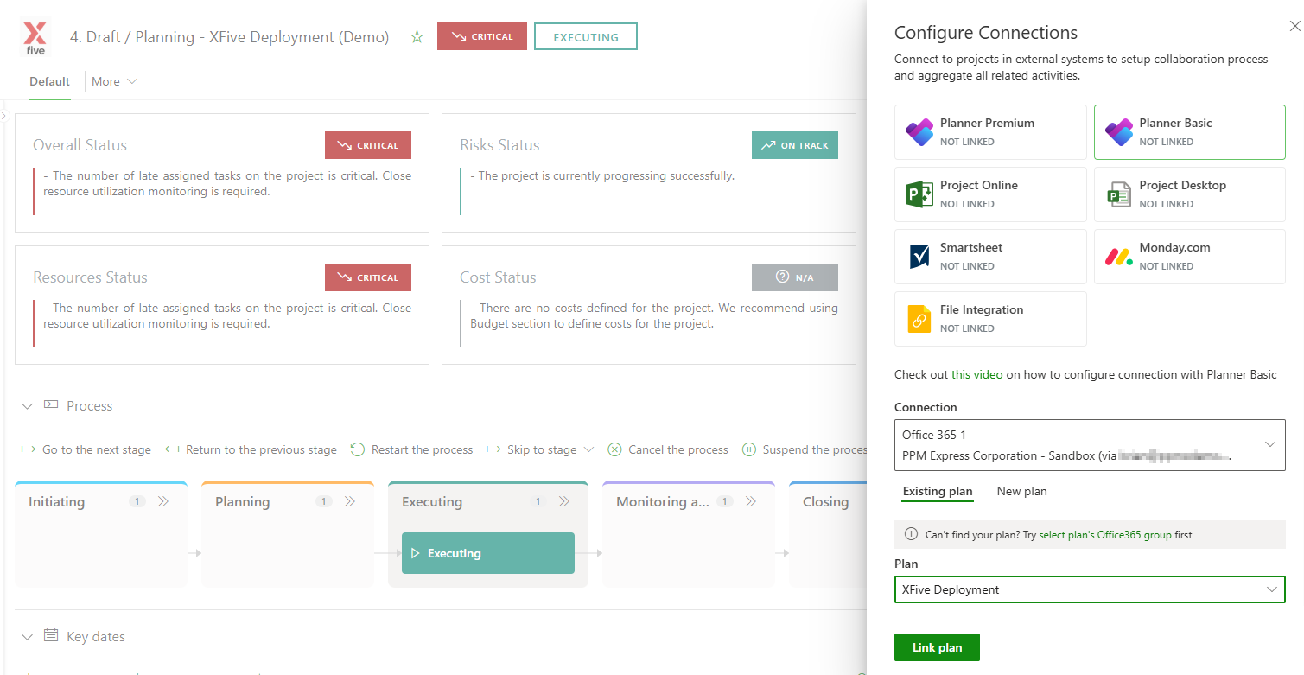The height and width of the screenshot is (675, 1304).
Task: Expand the left sidebar collapse arrow
Action: pos(3,115)
